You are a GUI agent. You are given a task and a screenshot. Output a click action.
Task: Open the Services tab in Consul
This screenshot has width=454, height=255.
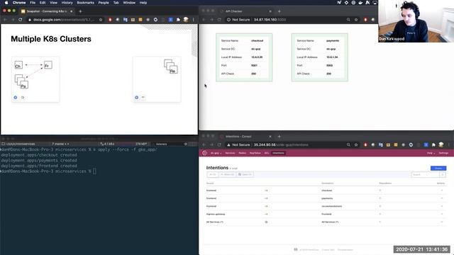tap(230, 153)
